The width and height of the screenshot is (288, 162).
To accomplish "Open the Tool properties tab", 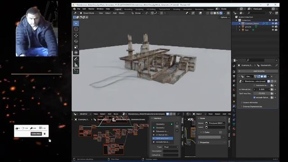I will (234, 66).
